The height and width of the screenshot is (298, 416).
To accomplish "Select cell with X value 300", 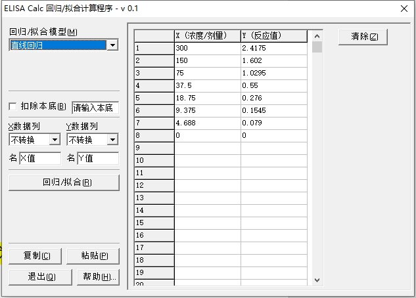I will point(208,49).
